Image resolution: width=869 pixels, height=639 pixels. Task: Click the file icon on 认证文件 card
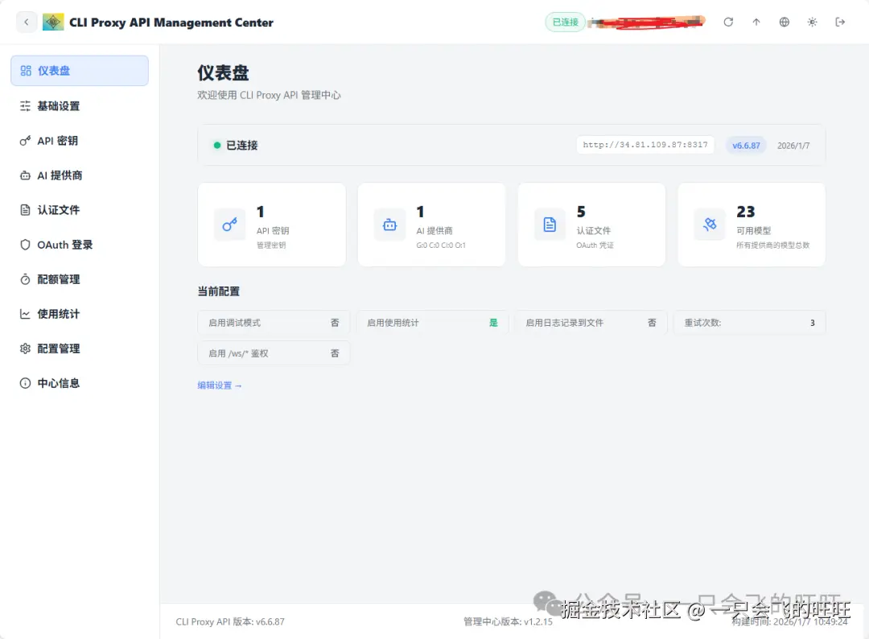tap(550, 225)
